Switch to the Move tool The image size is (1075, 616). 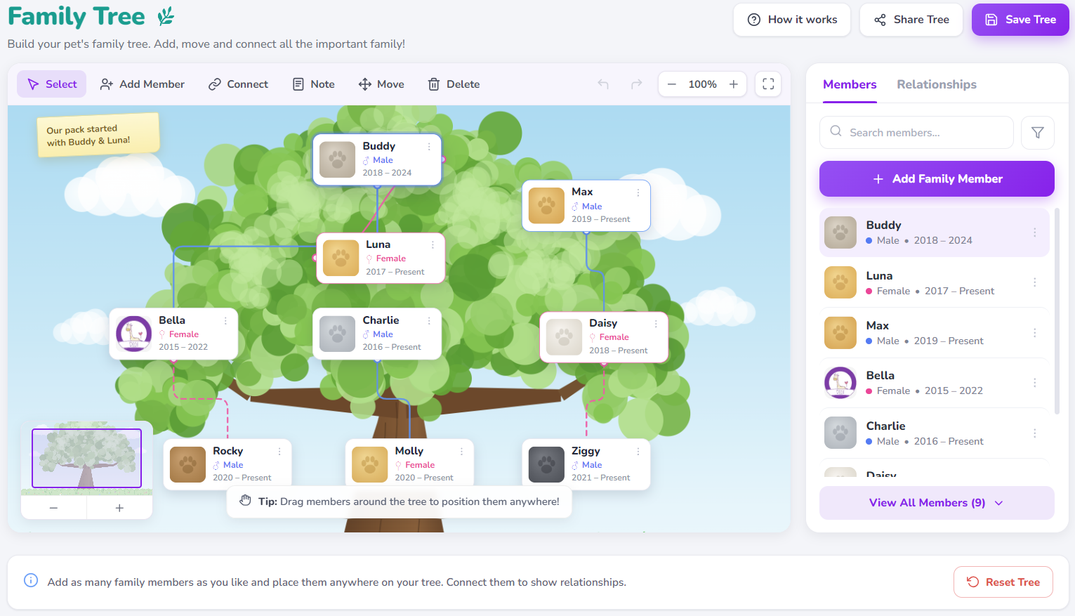tap(381, 84)
